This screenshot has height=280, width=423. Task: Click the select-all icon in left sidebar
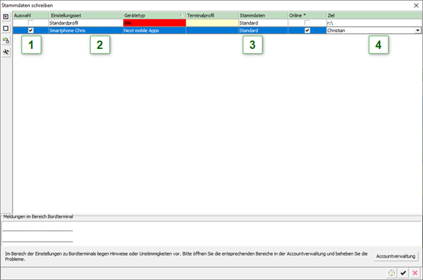[x=6, y=16]
